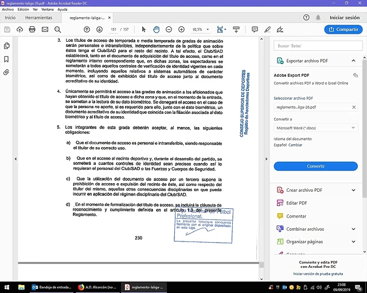The height and width of the screenshot is (293, 367).
Task: Choose the selection arrow tool
Action: click(144, 29)
